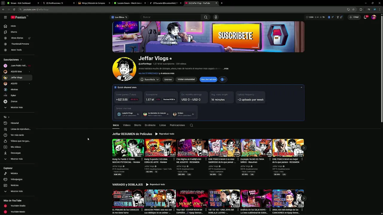The height and width of the screenshot is (215, 383).
Task: Collapse Quick channel stats panel
Action: pyautogui.click(x=301, y=87)
